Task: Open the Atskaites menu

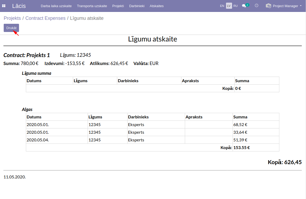Action: (x=157, y=6)
